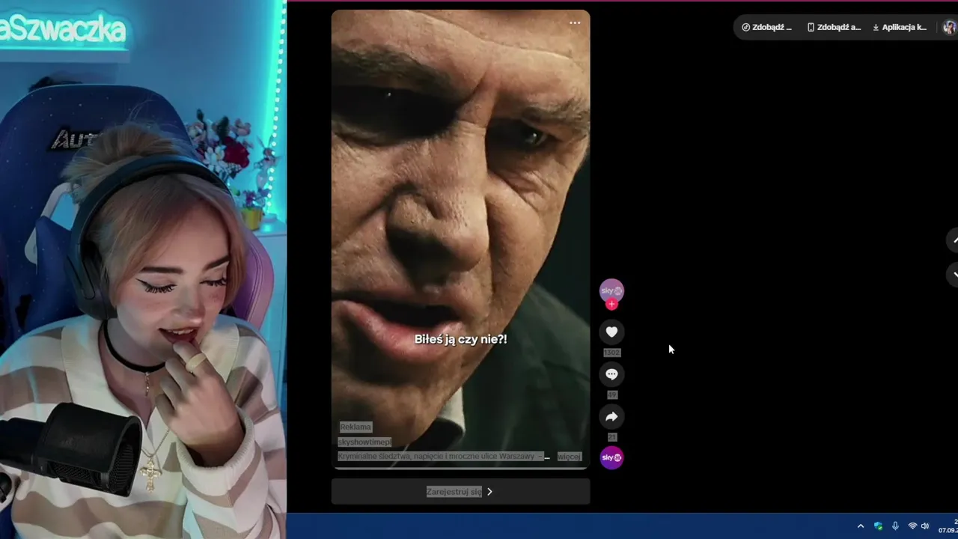
Task: Click the phone icon for the app
Action: [x=811, y=27]
